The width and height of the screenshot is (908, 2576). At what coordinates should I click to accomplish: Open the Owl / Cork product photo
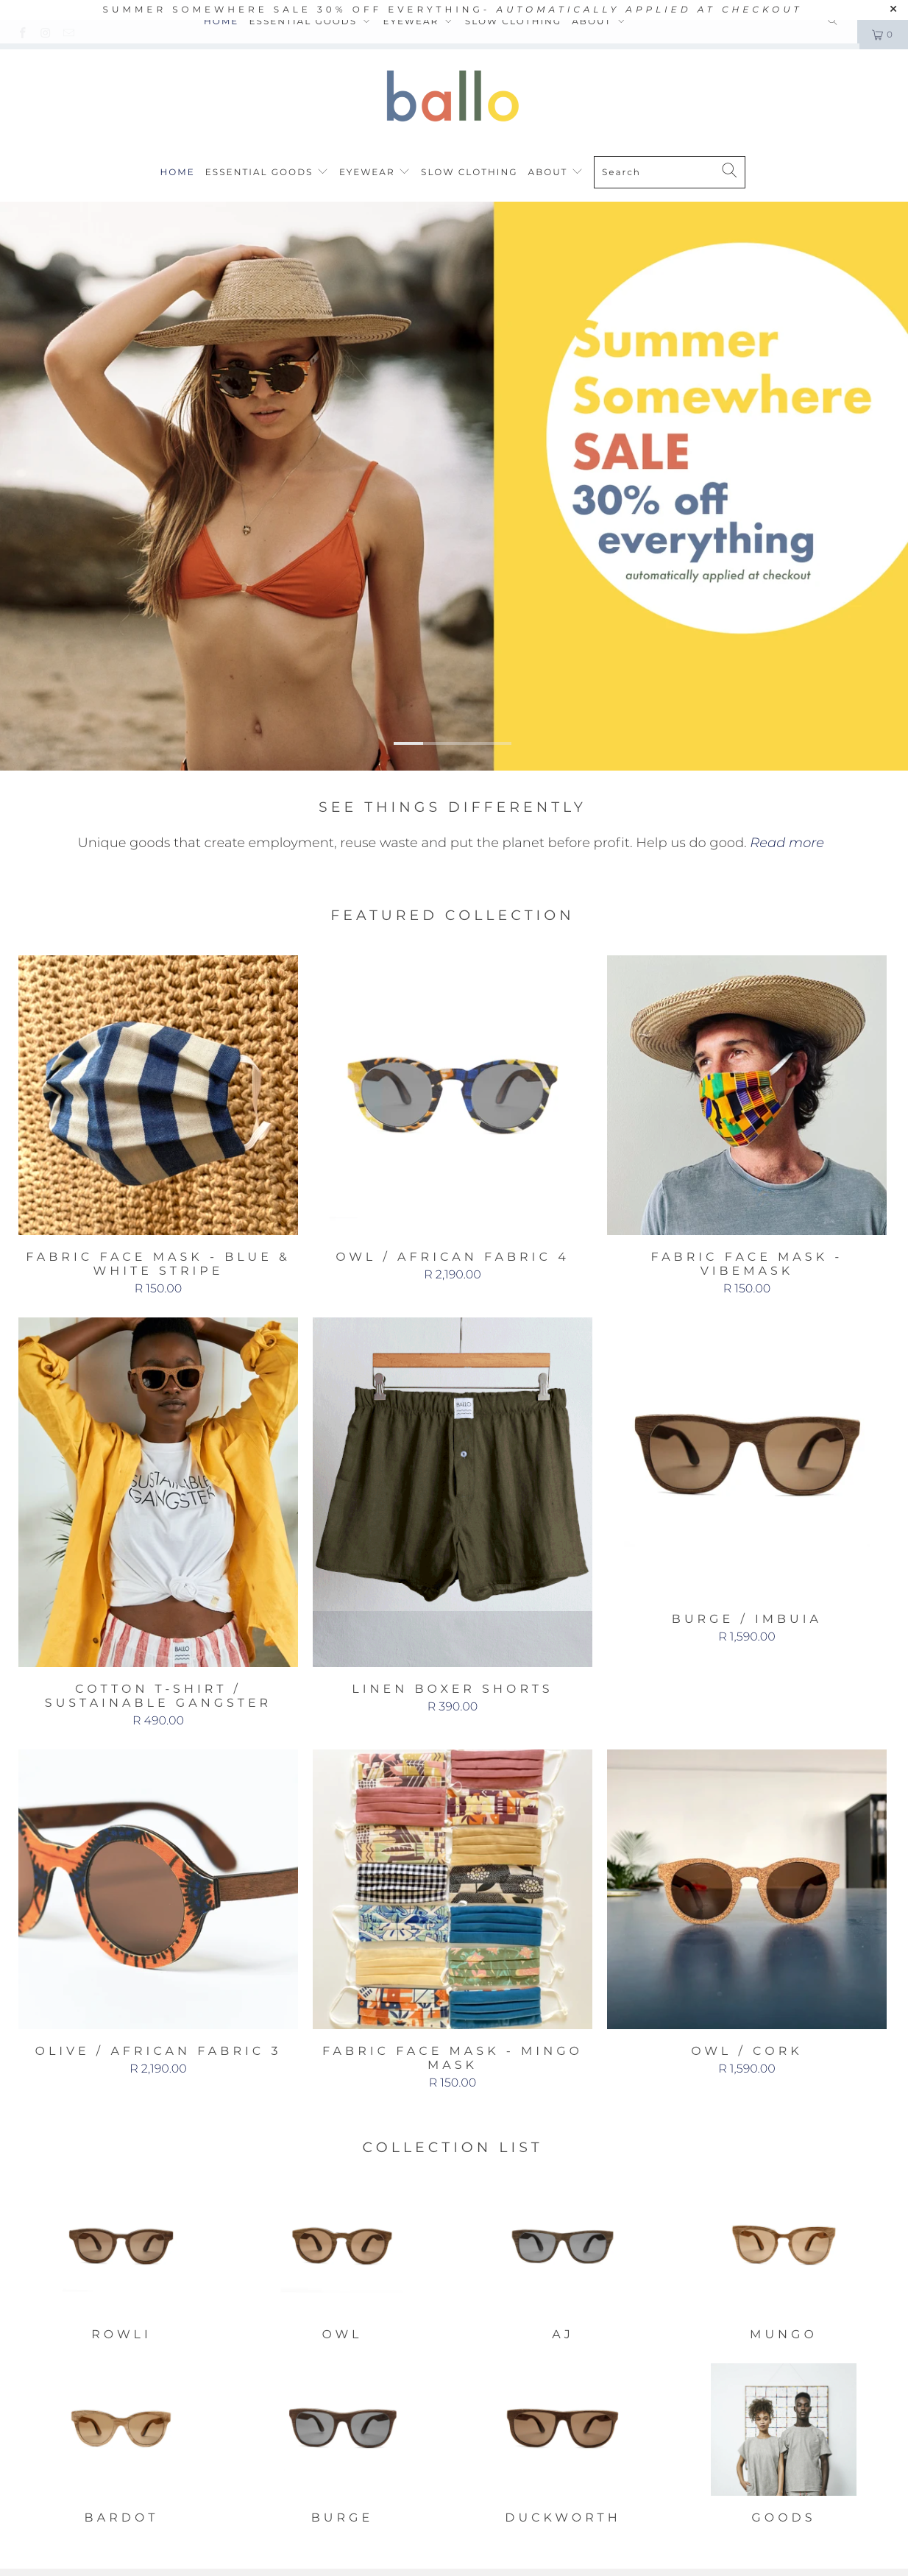746,1888
